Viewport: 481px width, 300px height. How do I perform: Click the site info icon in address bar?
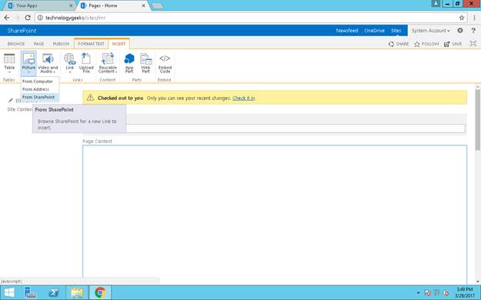click(40, 18)
